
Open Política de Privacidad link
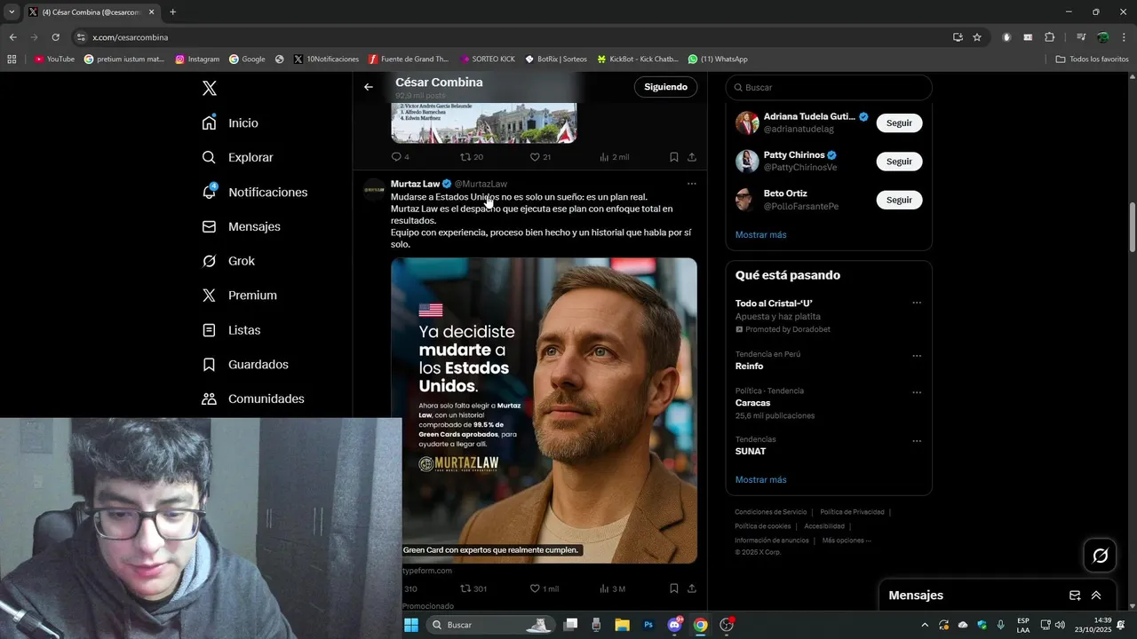[x=852, y=512]
